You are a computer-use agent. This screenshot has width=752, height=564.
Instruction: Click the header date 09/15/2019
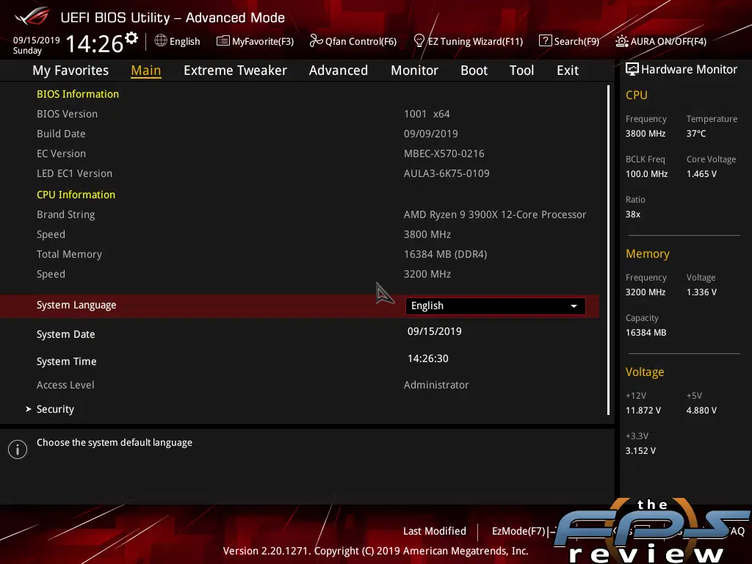37,40
